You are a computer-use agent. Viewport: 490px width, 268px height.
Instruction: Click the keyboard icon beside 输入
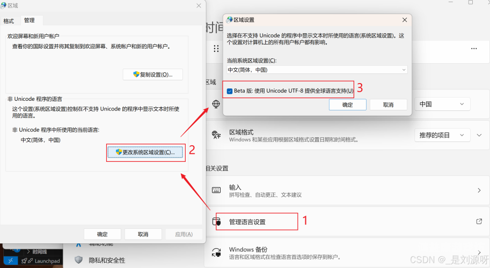pyautogui.click(x=216, y=190)
